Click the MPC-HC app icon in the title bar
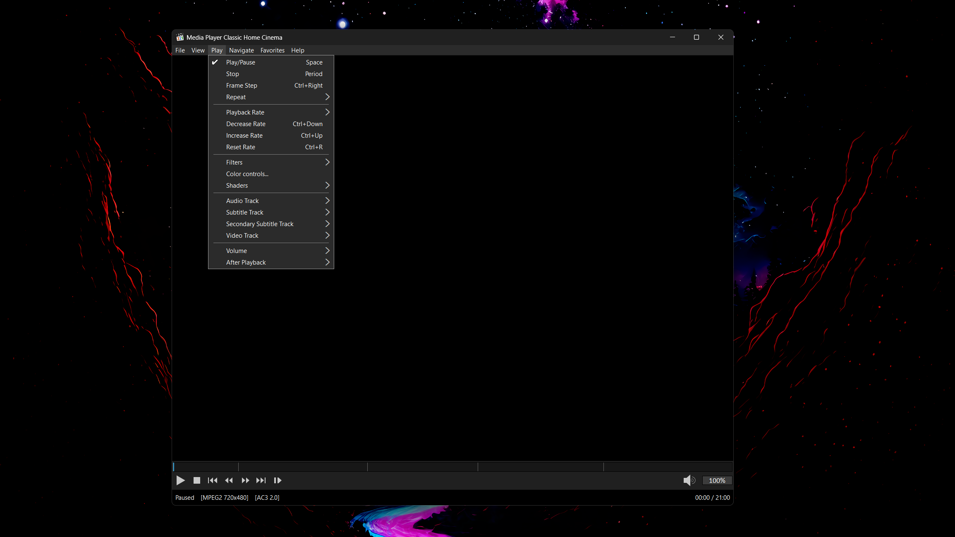The width and height of the screenshot is (955, 537). [x=180, y=37]
